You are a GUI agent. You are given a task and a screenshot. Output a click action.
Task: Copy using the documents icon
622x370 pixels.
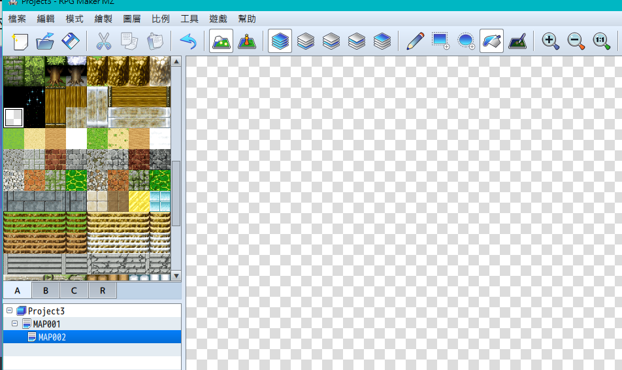(129, 41)
